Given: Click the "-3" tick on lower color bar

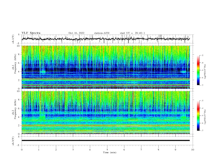Looking at the screenshot, I should 202,101.
